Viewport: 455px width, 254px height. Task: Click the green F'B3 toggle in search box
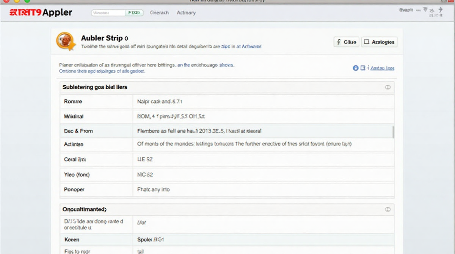[x=134, y=13]
